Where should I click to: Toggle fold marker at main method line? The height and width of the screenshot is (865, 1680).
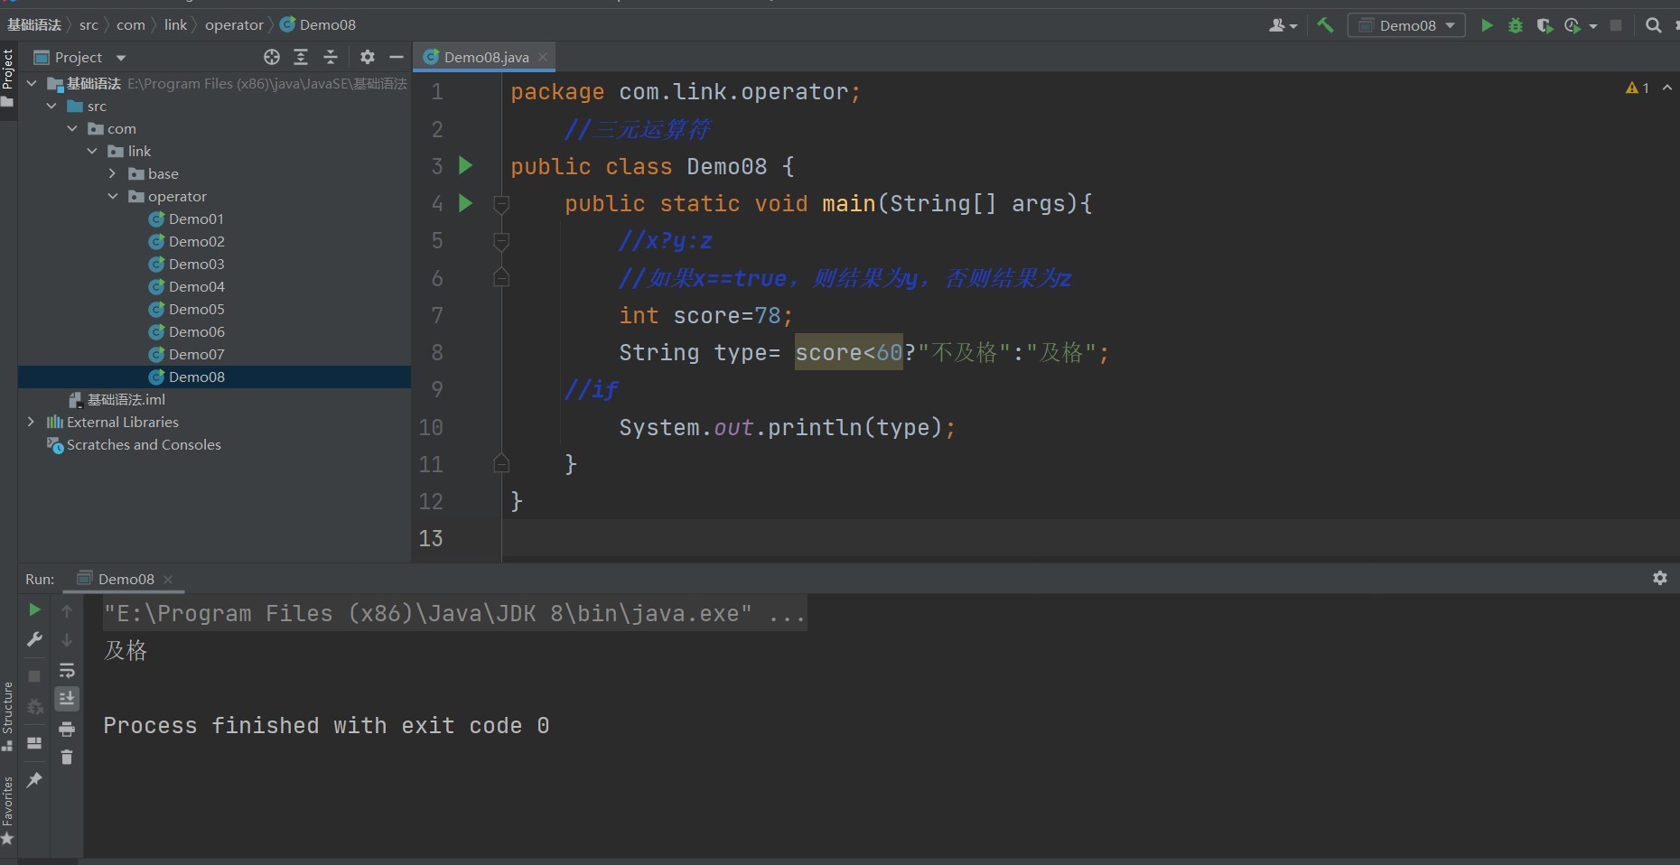[x=501, y=204]
